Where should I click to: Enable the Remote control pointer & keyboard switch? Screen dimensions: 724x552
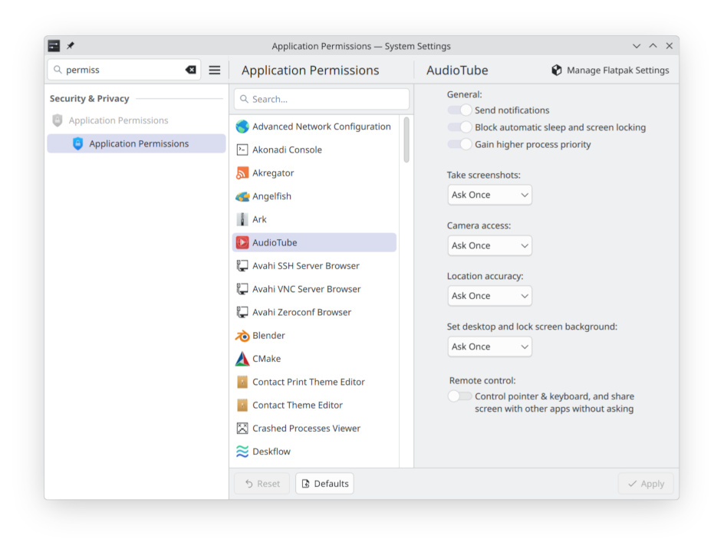coord(460,396)
